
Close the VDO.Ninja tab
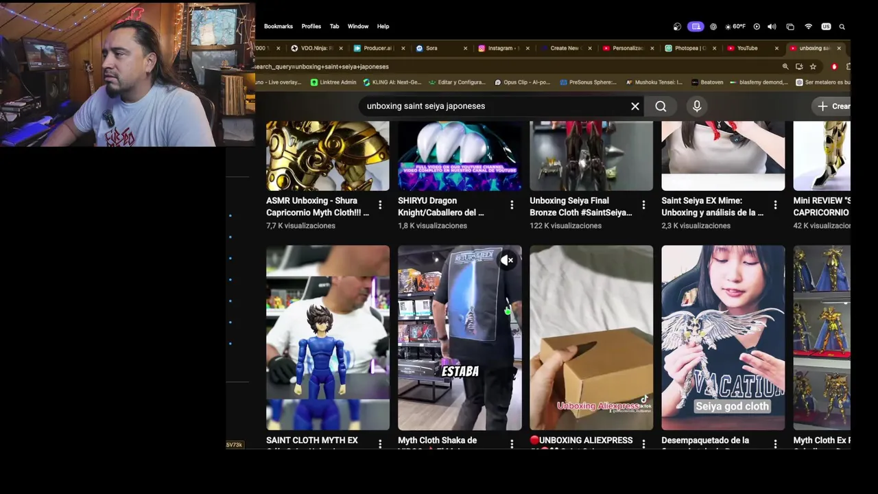coord(340,48)
